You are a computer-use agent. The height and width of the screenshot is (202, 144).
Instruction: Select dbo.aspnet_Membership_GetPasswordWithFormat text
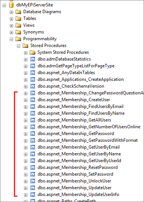coord(88,140)
